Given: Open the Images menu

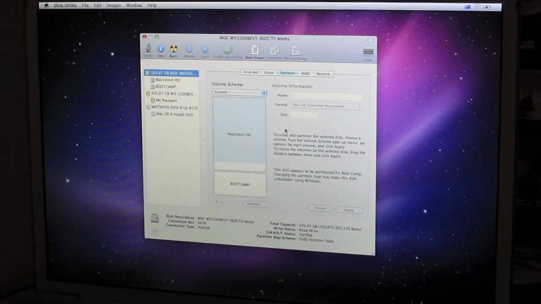Looking at the screenshot, I should point(114,5).
